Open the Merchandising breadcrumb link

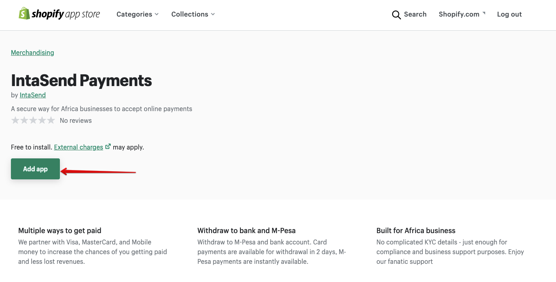pyautogui.click(x=32, y=53)
